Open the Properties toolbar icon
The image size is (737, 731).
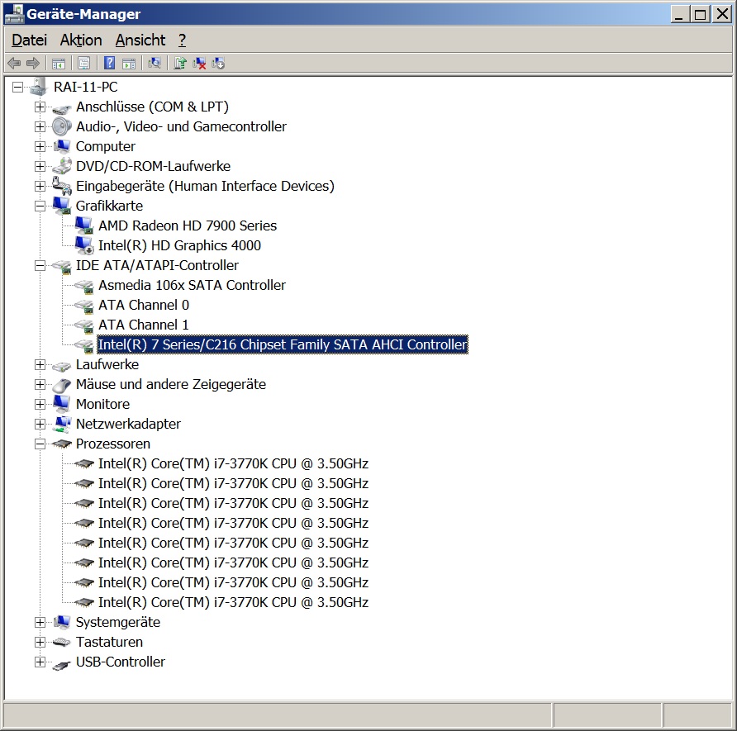click(83, 63)
